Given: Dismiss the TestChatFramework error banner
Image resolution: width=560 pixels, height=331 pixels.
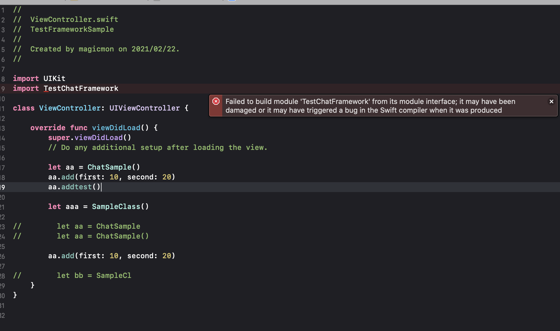Looking at the screenshot, I should click(x=551, y=101).
